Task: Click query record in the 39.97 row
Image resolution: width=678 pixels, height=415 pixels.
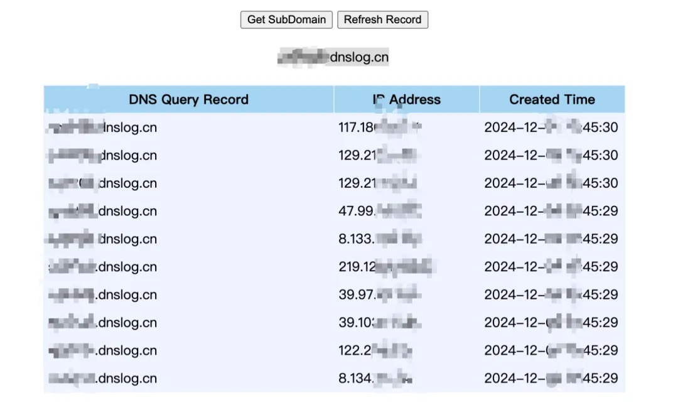Action: (102, 294)
